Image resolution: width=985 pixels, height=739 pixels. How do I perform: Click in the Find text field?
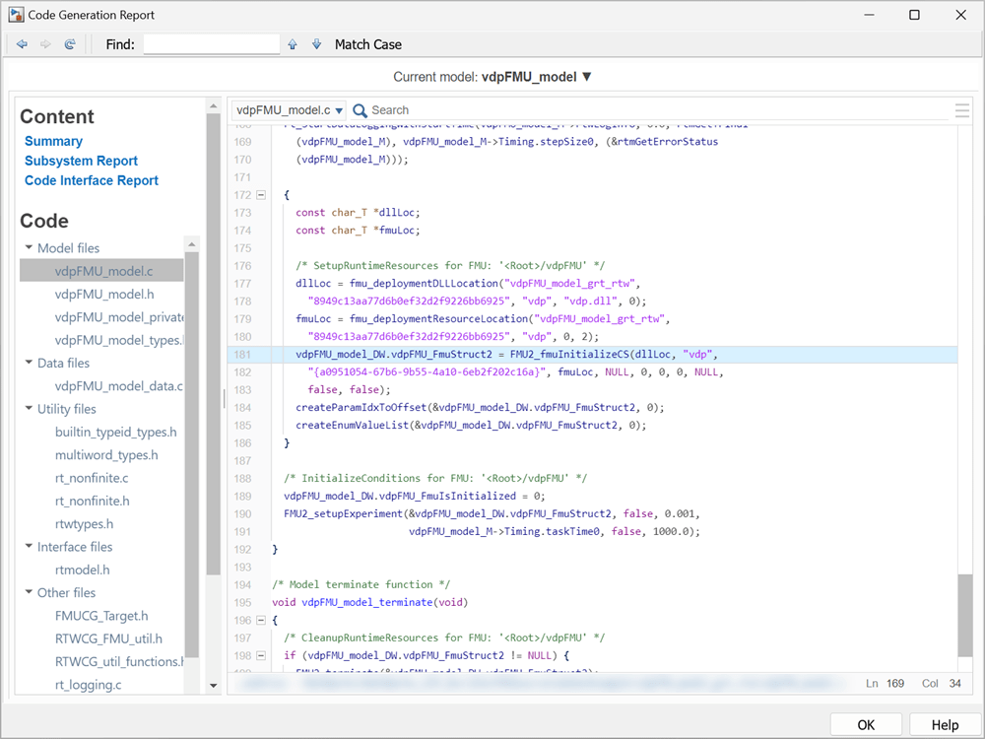tap(211, 44)
